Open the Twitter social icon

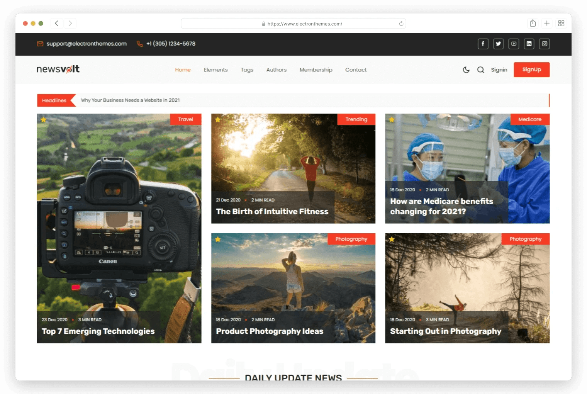click(498, 44)
